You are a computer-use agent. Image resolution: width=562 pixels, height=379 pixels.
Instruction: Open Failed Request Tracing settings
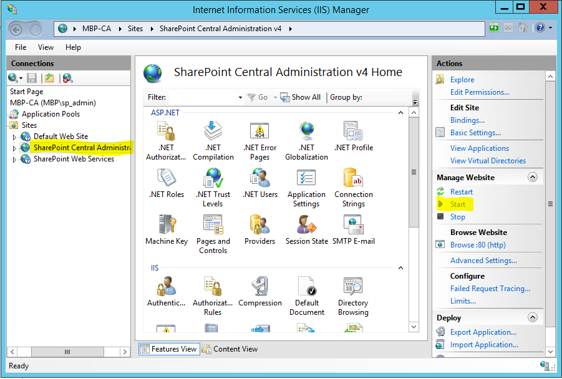pyautogui.click(x=490, y=289)
